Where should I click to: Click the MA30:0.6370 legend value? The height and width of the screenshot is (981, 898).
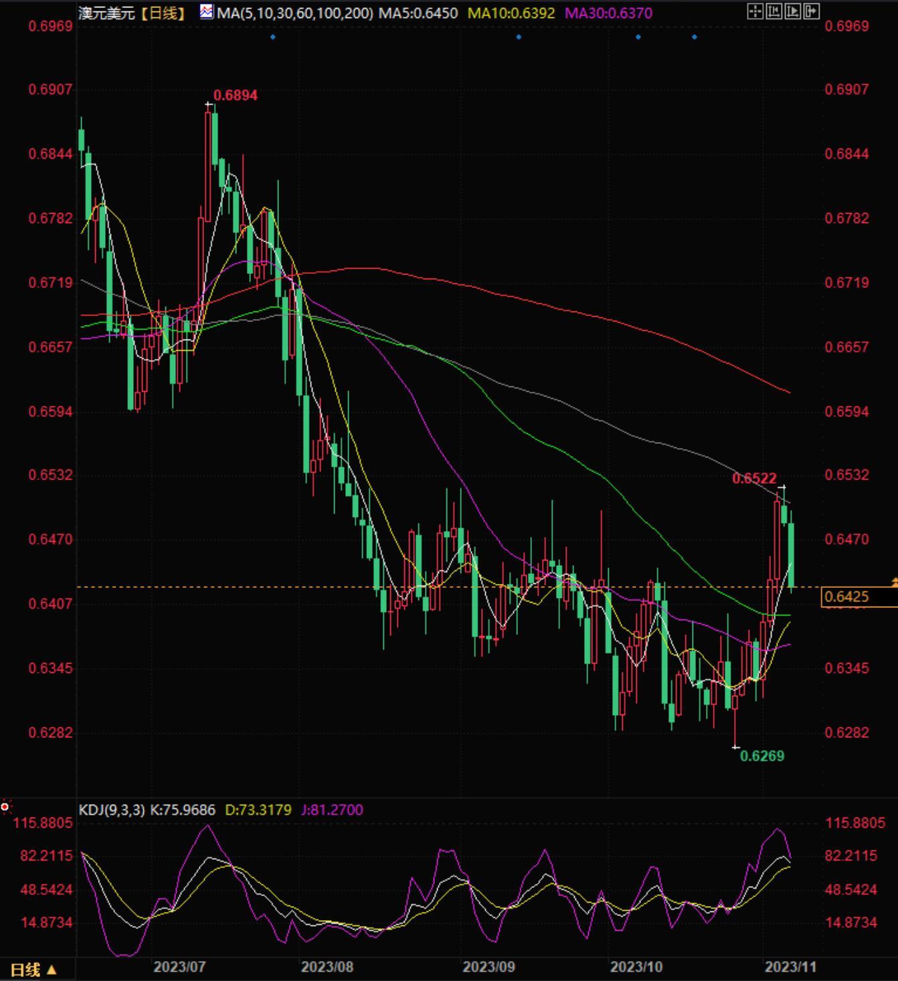[608, 13]
